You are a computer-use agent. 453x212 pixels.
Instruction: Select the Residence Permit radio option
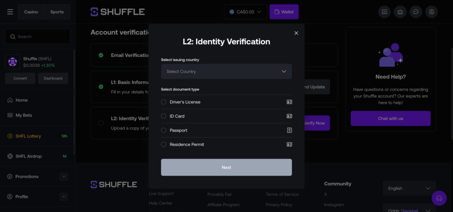coord(164,144)
